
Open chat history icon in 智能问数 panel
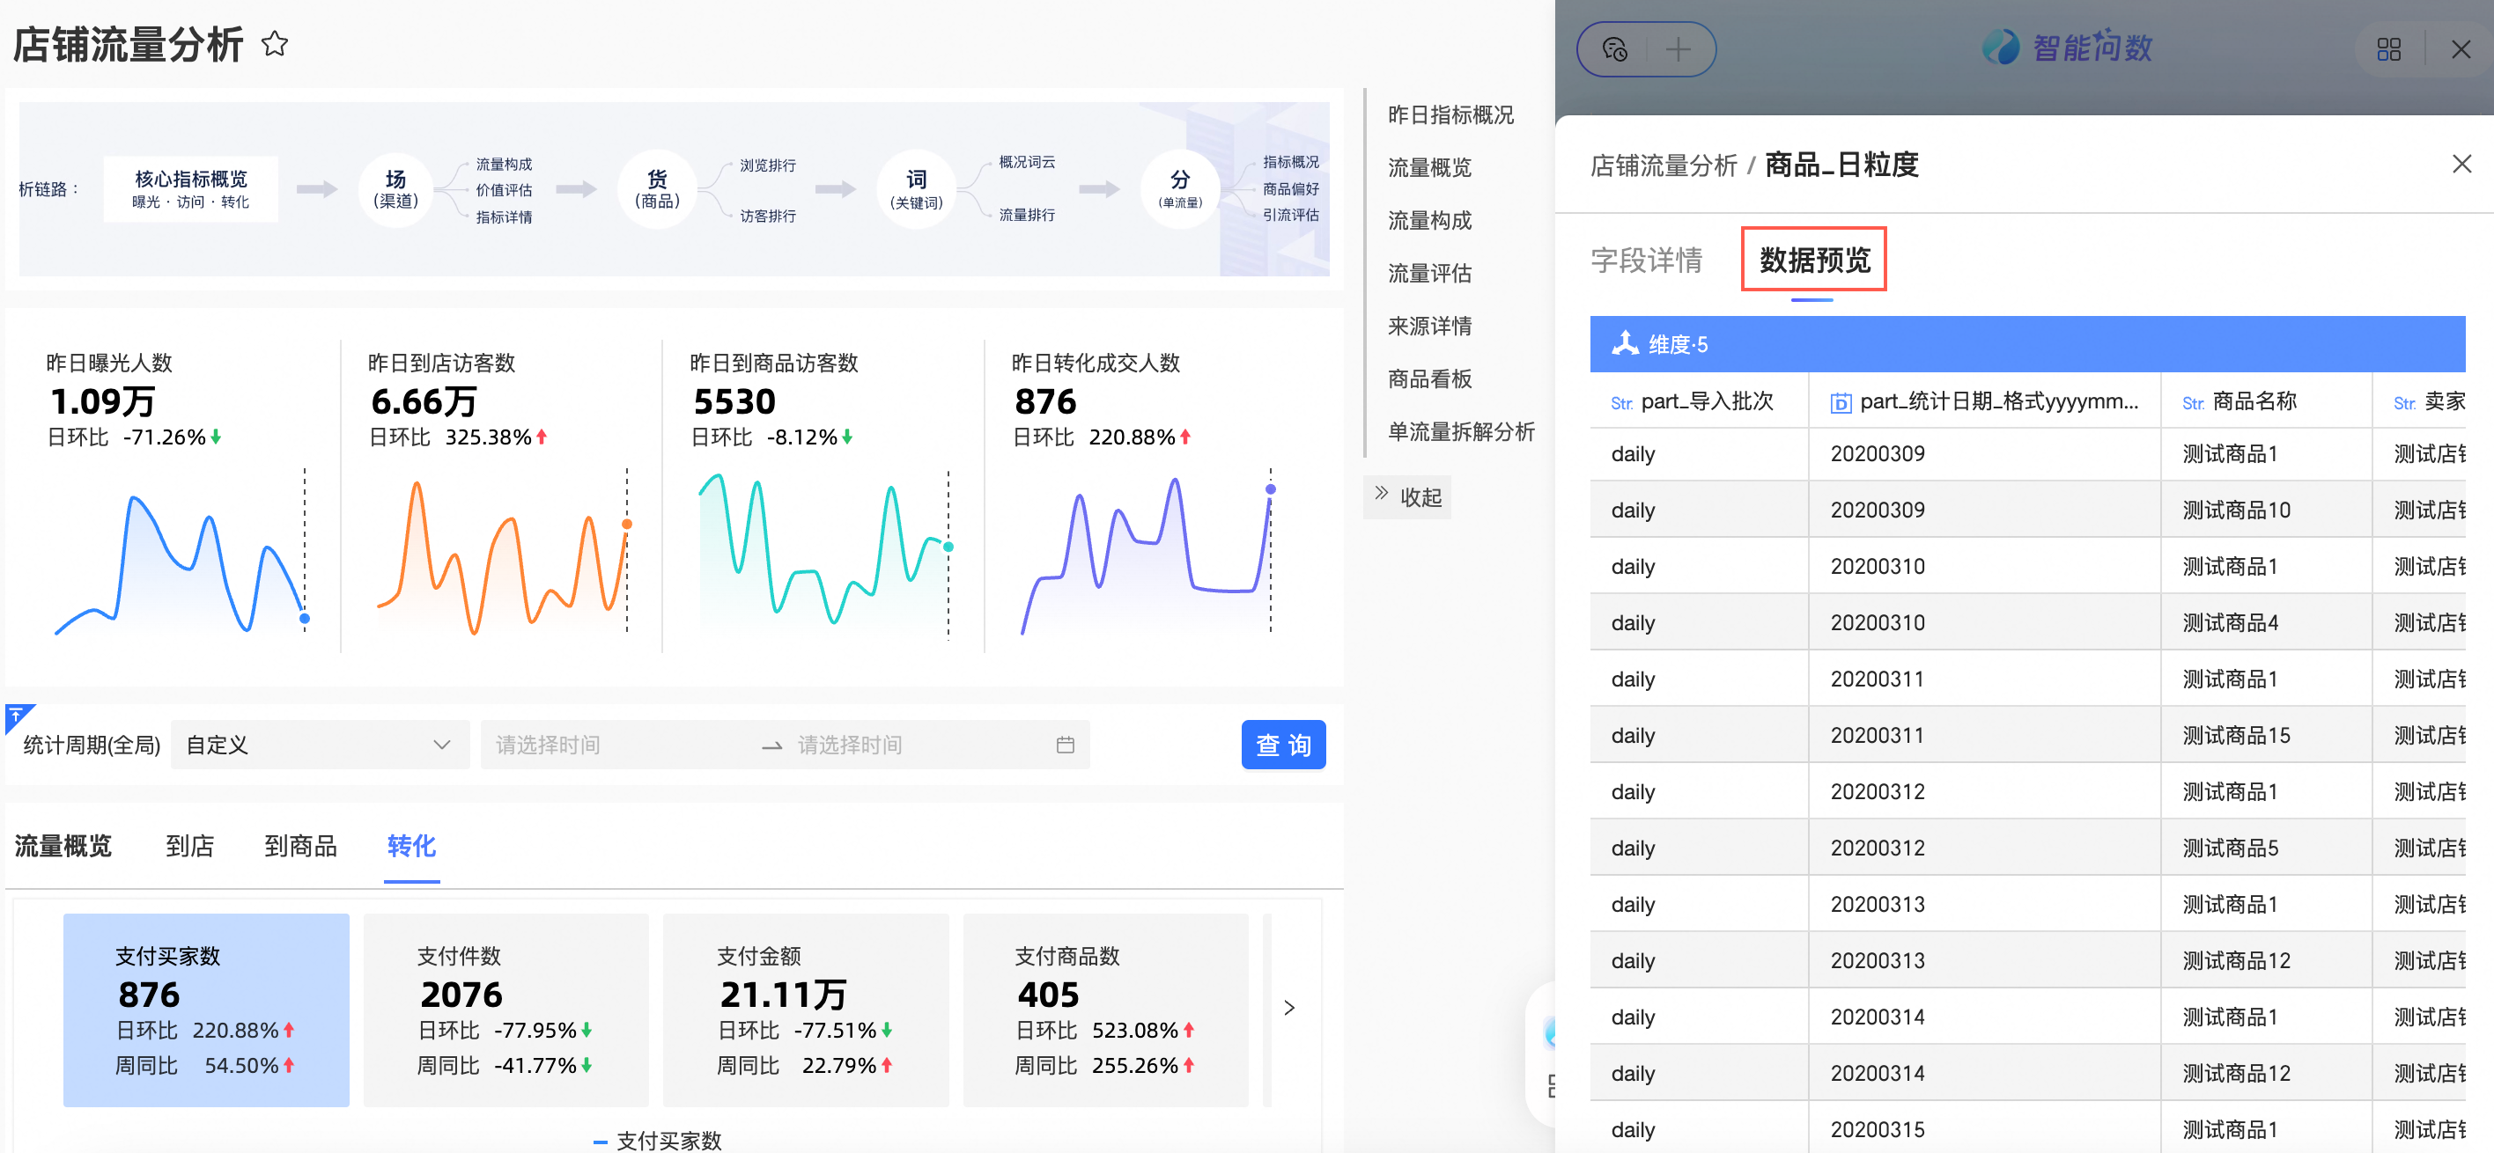pyautogui.click(x=1615, y=49)
